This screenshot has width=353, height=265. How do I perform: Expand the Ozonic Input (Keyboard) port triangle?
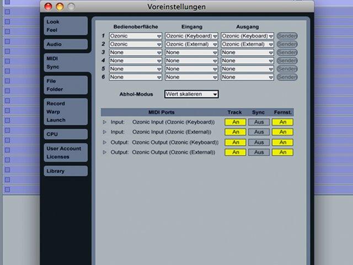[x=104, y=122]
